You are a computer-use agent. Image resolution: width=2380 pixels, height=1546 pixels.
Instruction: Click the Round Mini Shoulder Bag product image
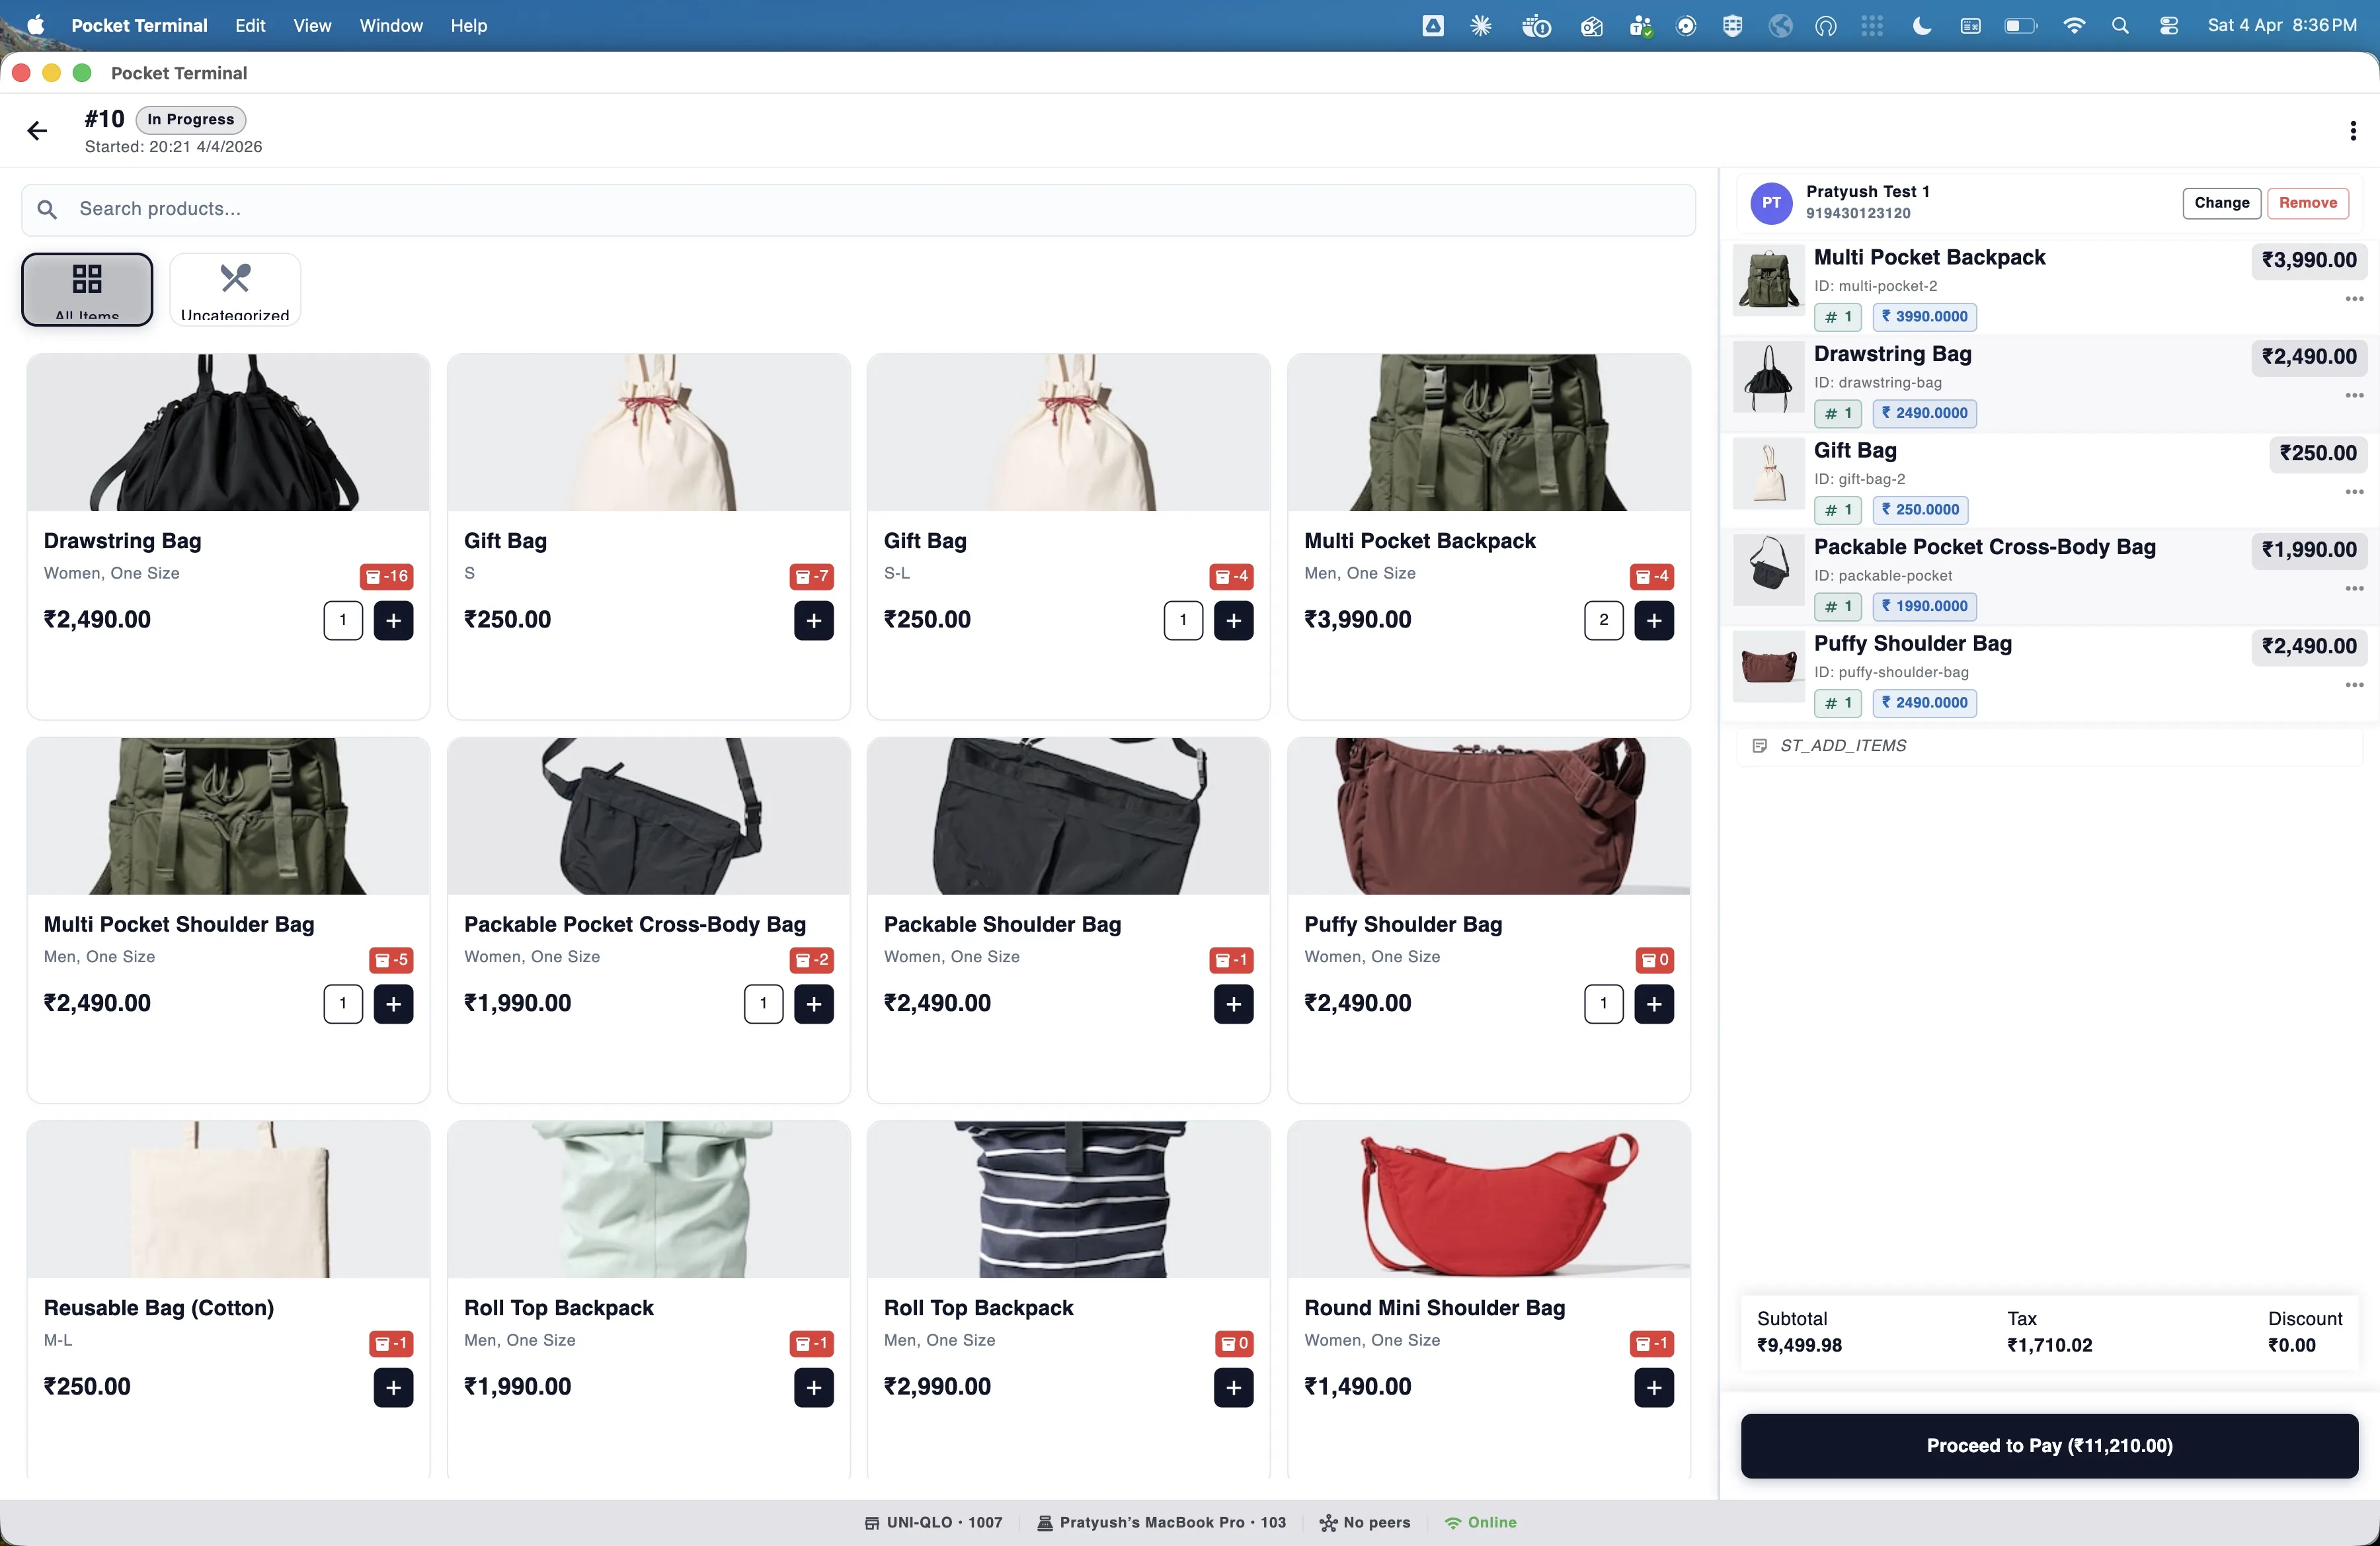coord(1489,1199)
